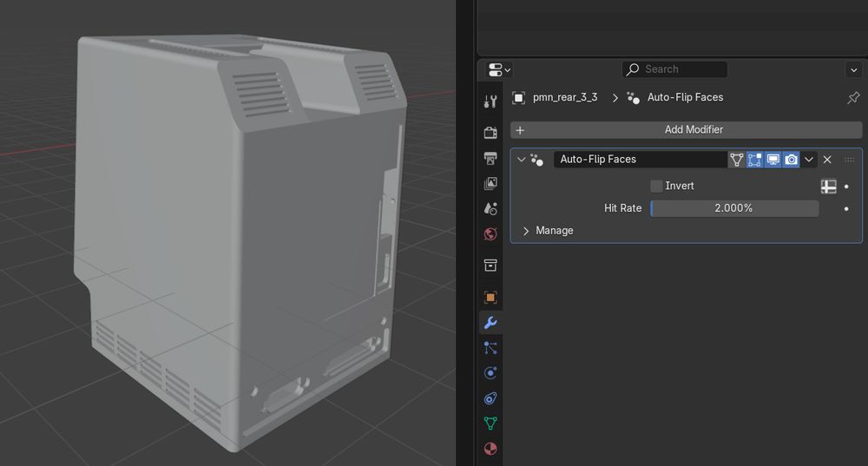Image resolution: width=868 pixels, height=466 pixels.
Task: Enable the Invert checkbox
Action: 656,186
